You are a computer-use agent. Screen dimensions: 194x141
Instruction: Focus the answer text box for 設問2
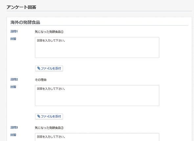[97, 95]
